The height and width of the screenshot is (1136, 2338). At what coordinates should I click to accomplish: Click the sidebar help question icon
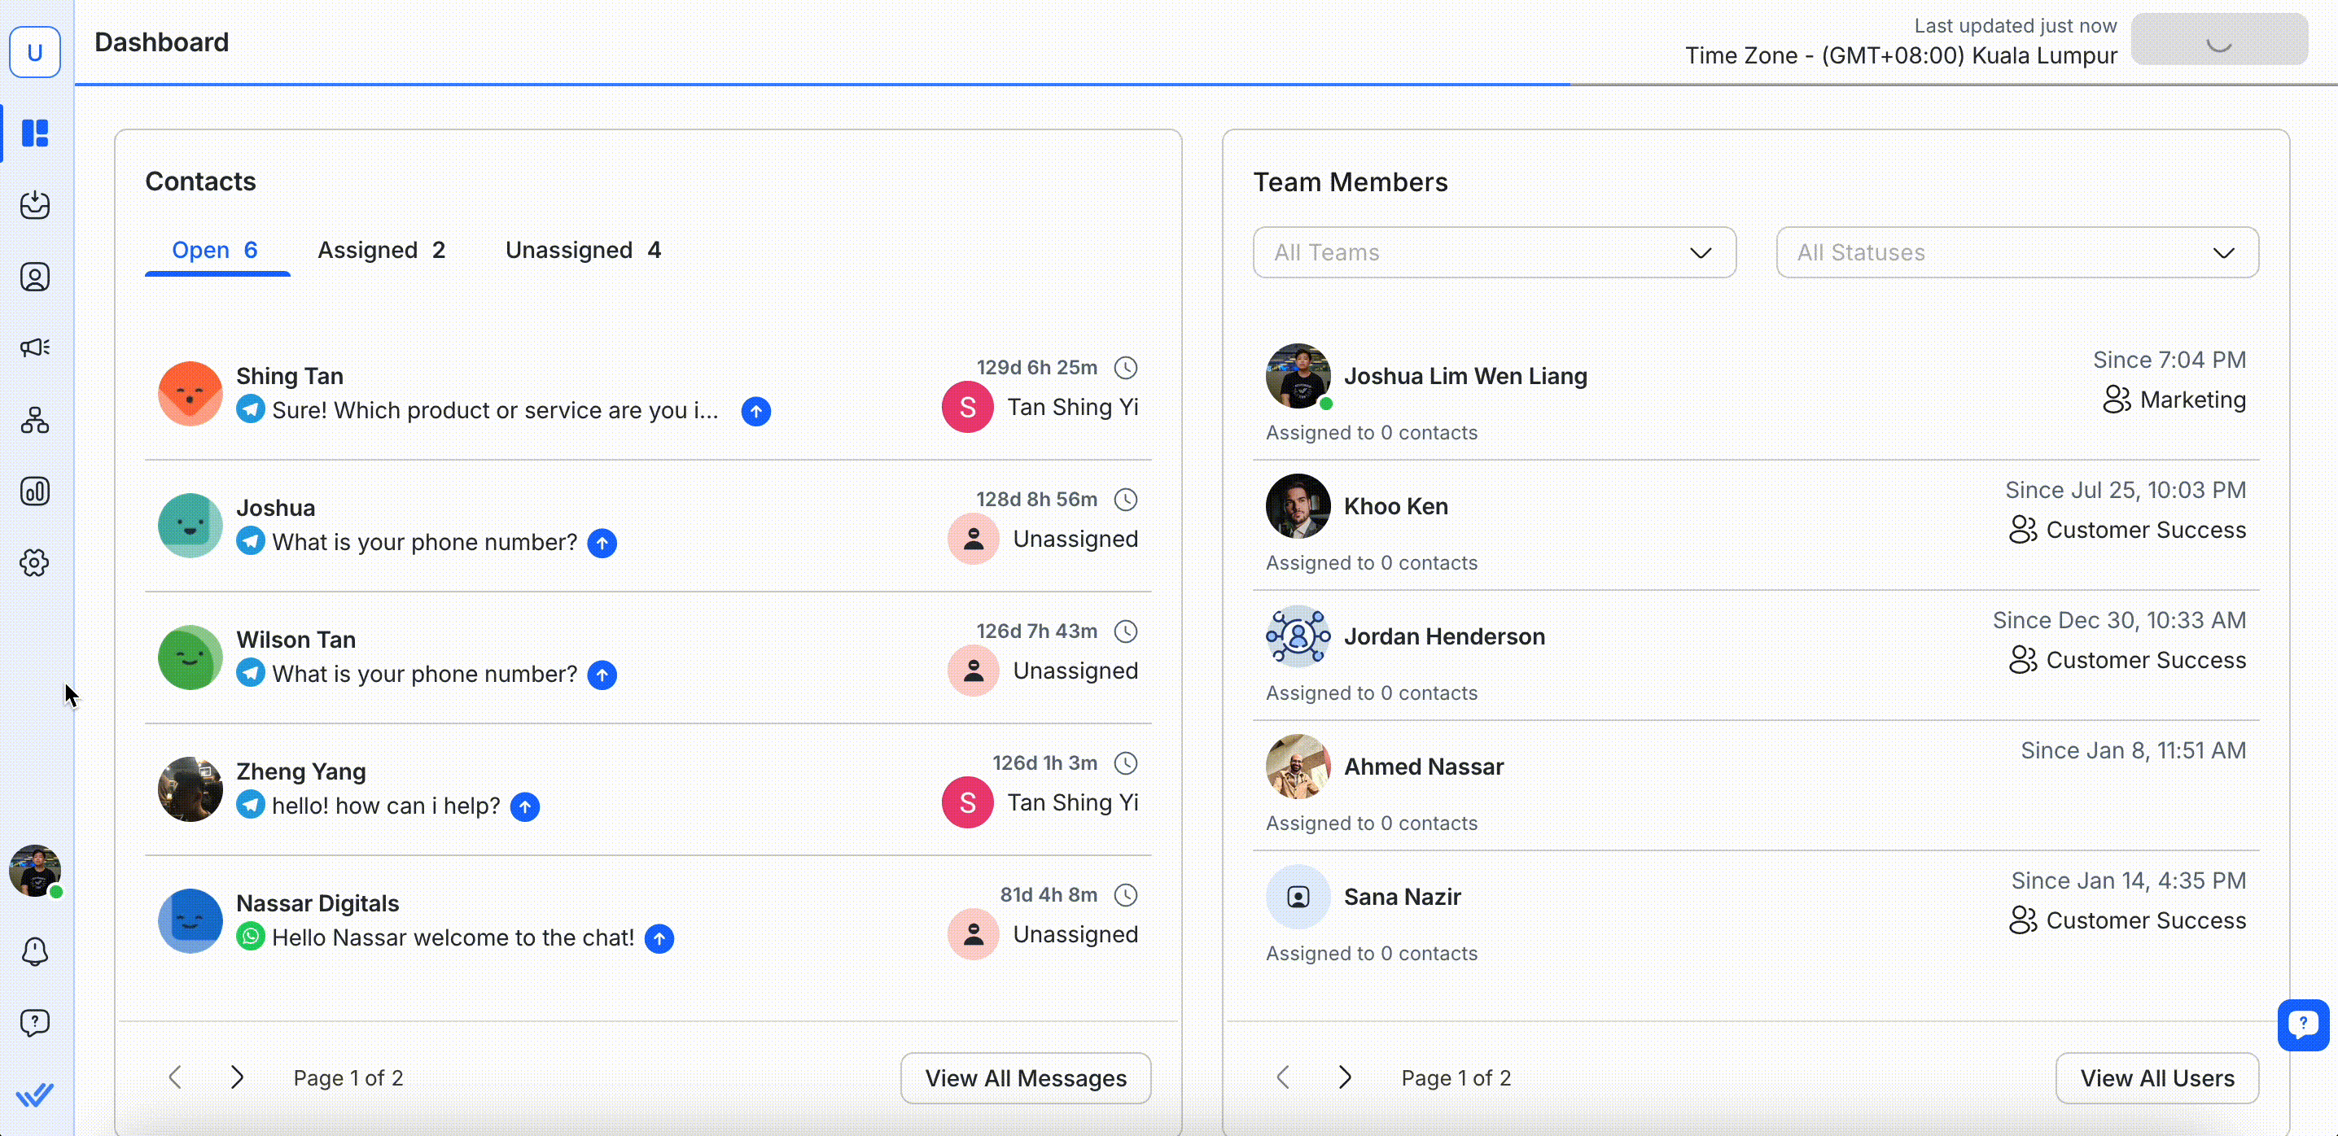tap(34, 1023)
